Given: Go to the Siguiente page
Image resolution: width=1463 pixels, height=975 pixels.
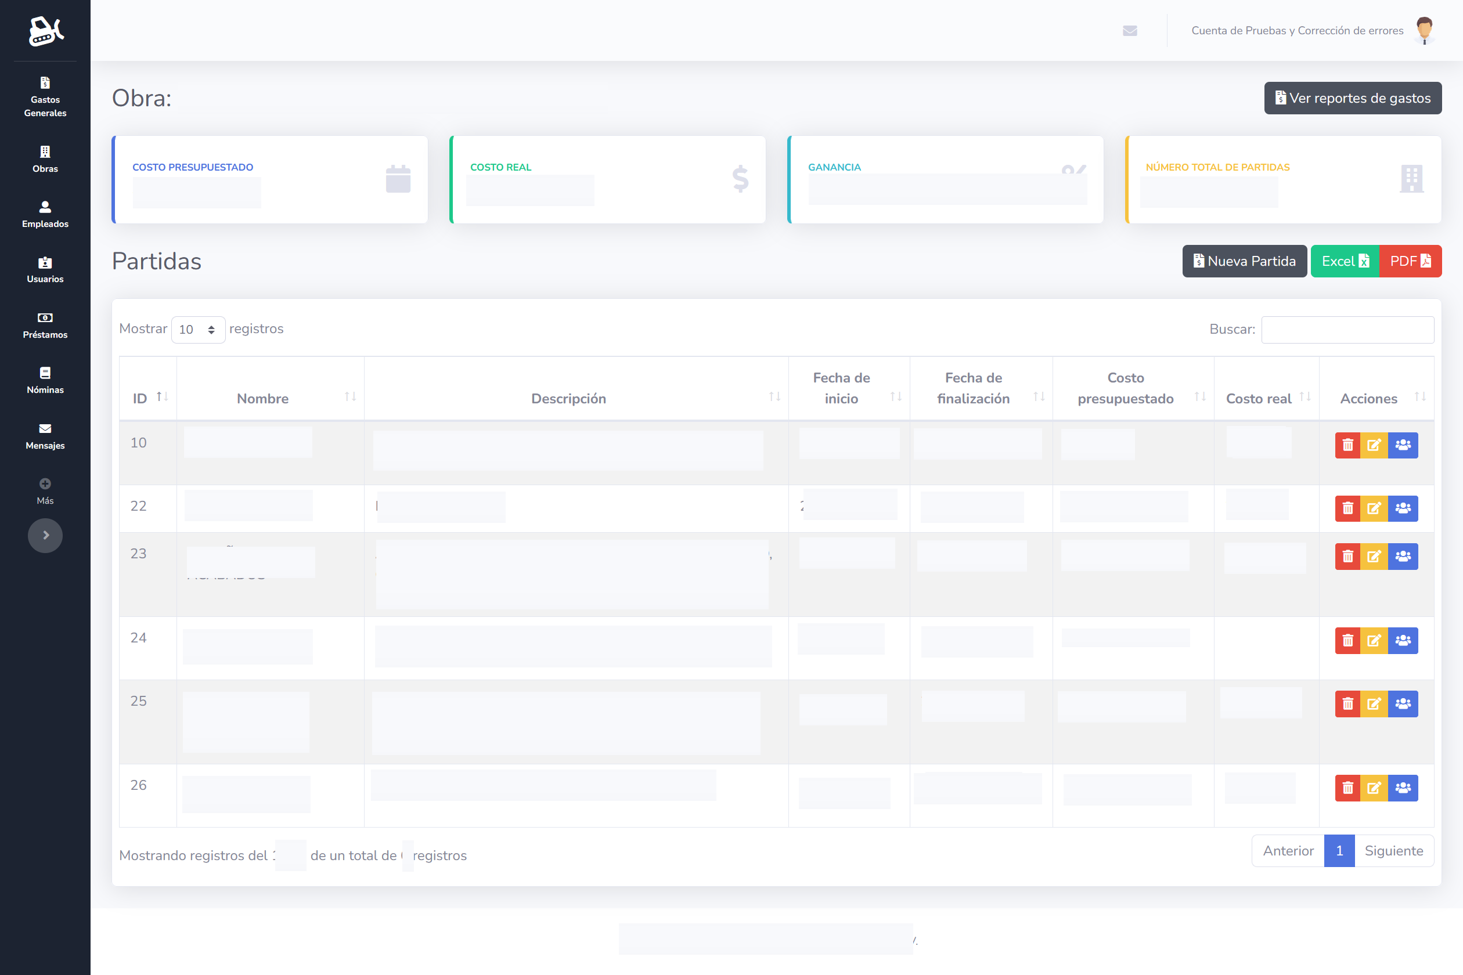Looking at the screenshot, I should click(1394, 851).
